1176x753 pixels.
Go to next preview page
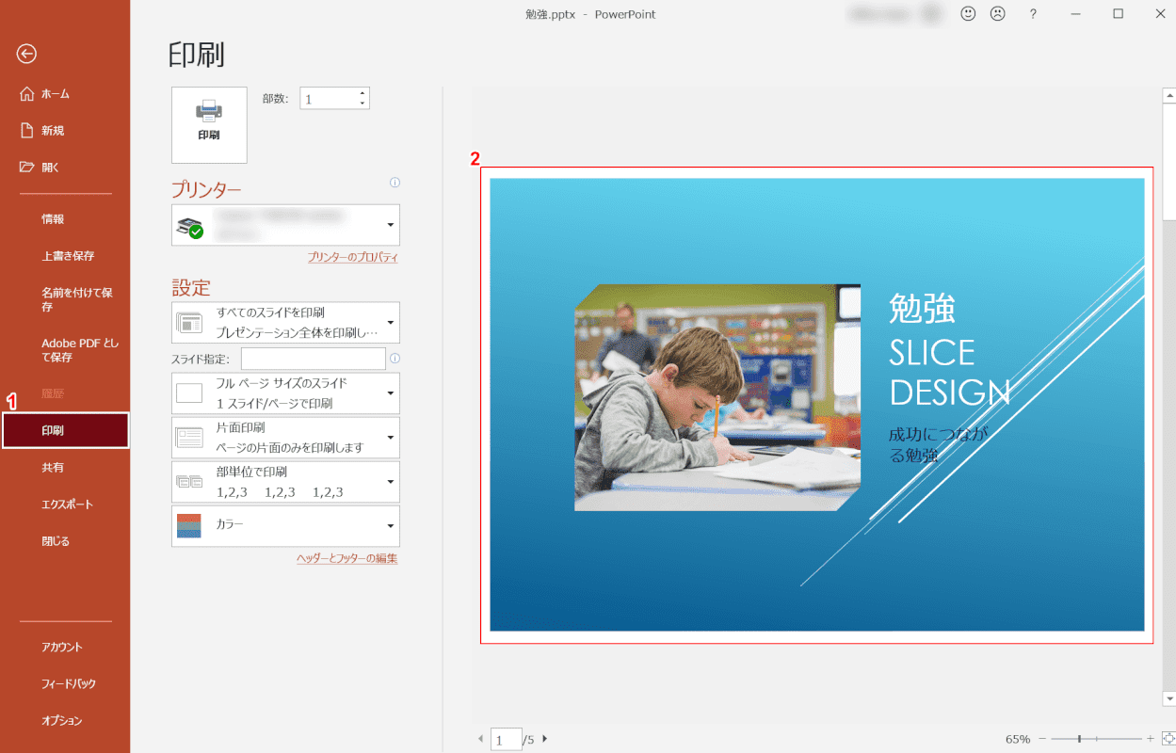544,739
